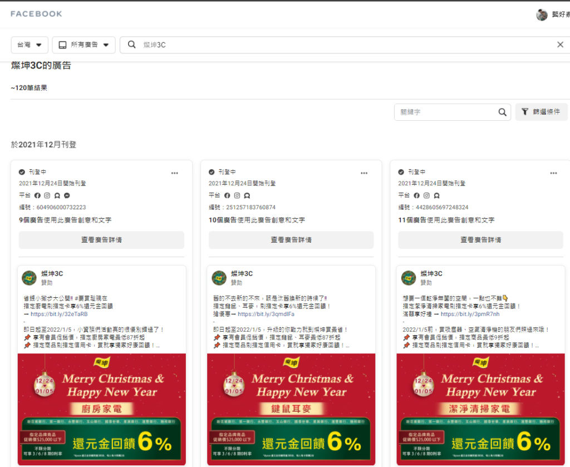Clear the 燦坤3C search with the X icon

[560, 45]
